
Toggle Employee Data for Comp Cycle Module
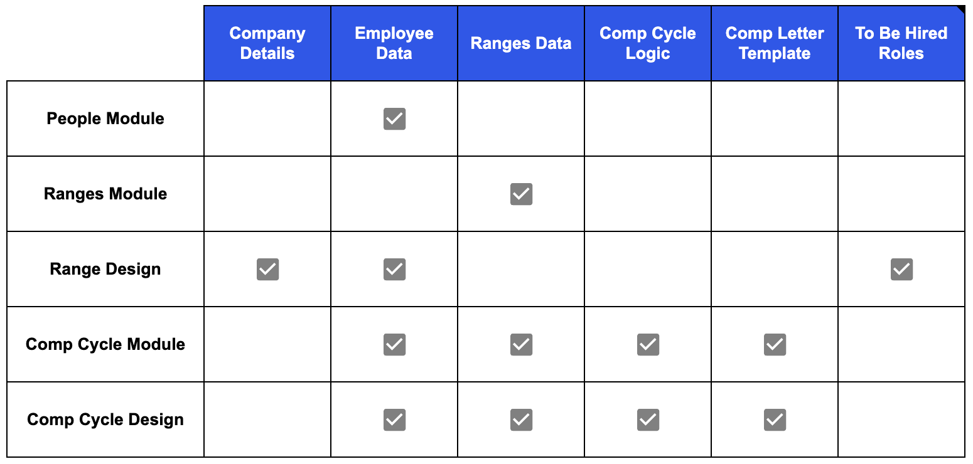(x=394, y=344)
